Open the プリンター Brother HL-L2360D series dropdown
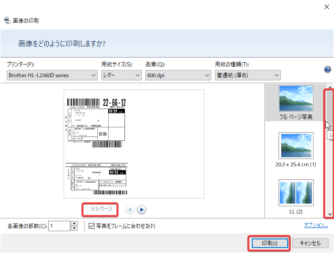 (52, 75)
